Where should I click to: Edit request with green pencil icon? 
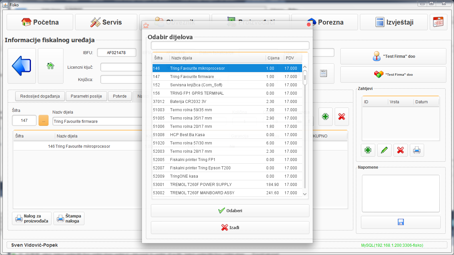pos(384,150)
